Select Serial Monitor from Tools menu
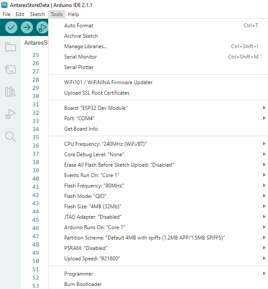 tap(81, 57)
